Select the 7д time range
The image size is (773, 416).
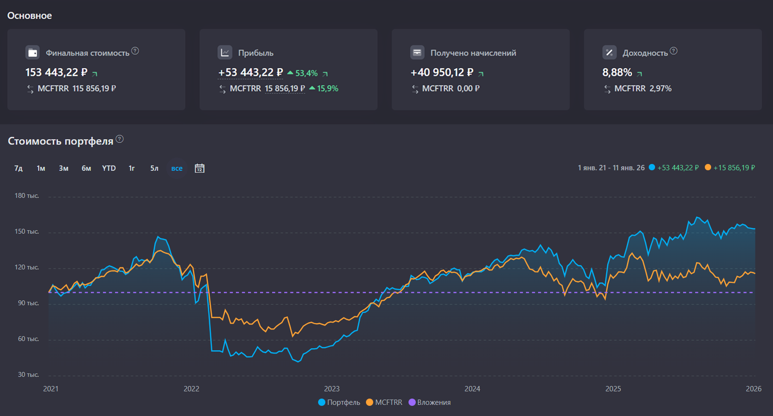pos(18,168)
